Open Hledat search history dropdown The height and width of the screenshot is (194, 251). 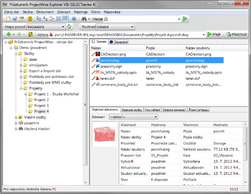pyautogui.click(x=179, y=19)
